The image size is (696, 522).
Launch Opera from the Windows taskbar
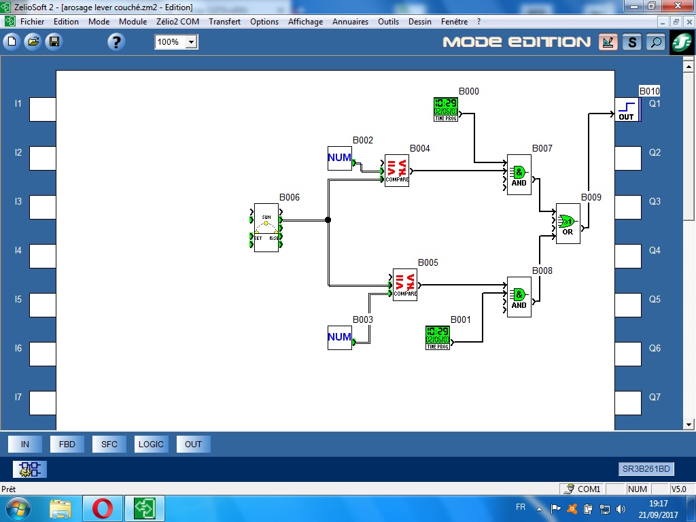pyautogui.click(x=103, y=508)
